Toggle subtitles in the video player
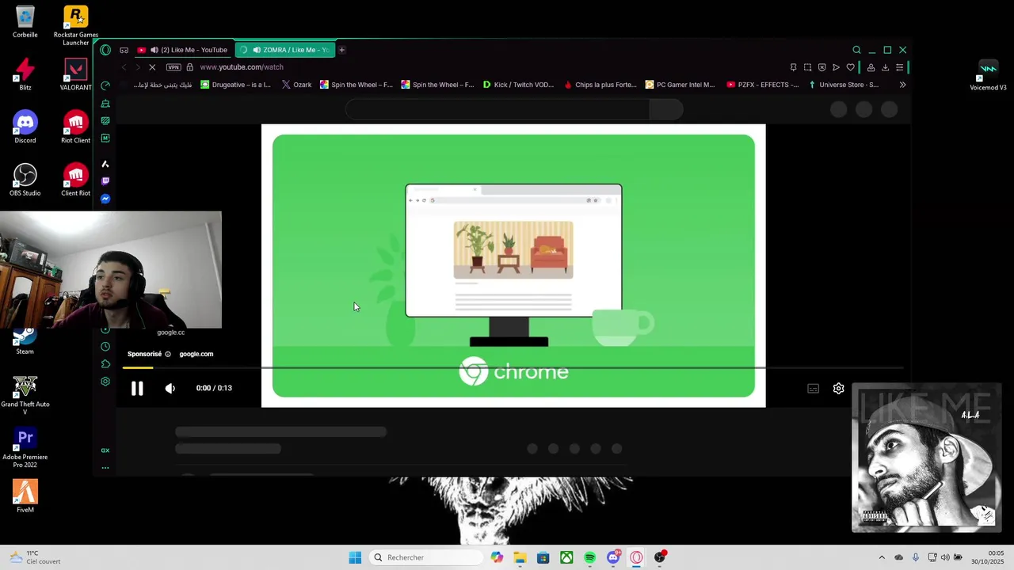Screen dimensions: 1014x570 coord(813,388)
